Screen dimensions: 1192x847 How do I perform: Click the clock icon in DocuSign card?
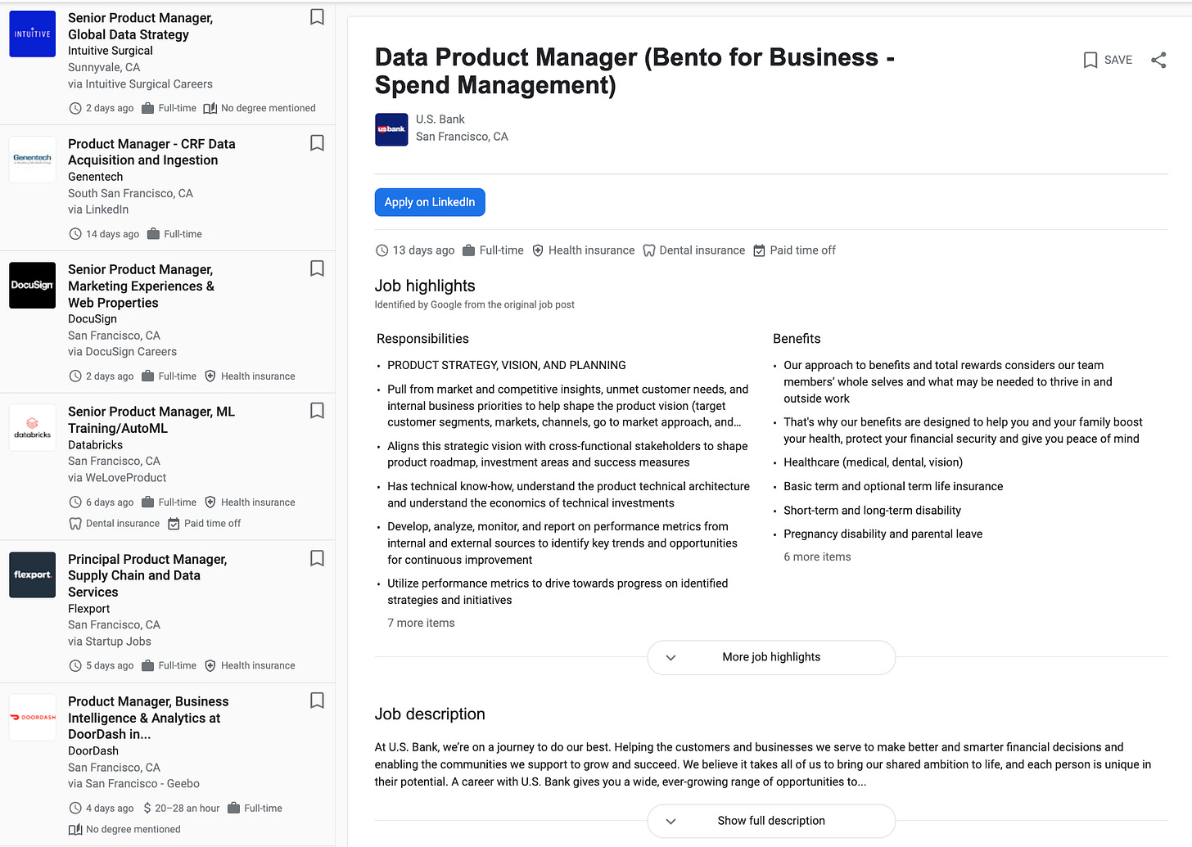click(75, 376)
